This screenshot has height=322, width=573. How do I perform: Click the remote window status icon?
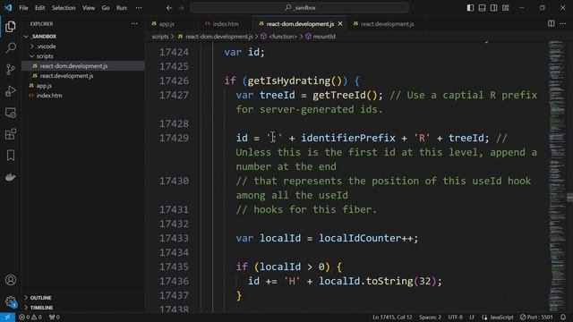[x=7, y=318]
